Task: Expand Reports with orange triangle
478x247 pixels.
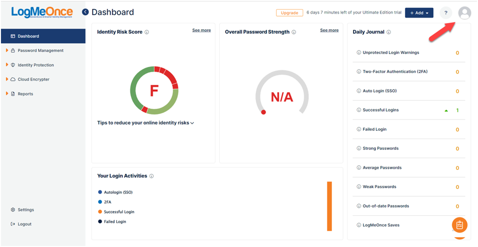Action: coord(7,94)
